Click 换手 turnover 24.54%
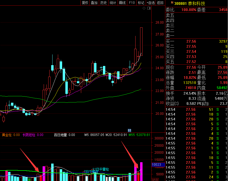The image size is (228, 181). coord(190,93)
